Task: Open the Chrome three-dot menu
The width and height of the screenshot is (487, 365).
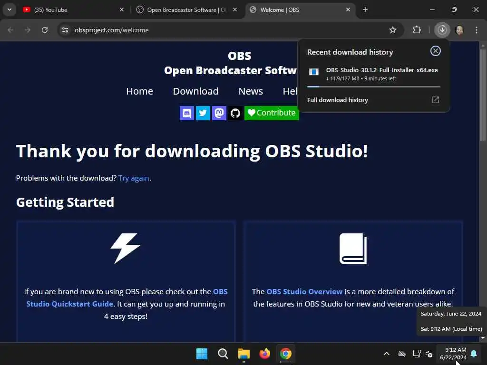Action: pyautogui.click(x=477, y=30)
